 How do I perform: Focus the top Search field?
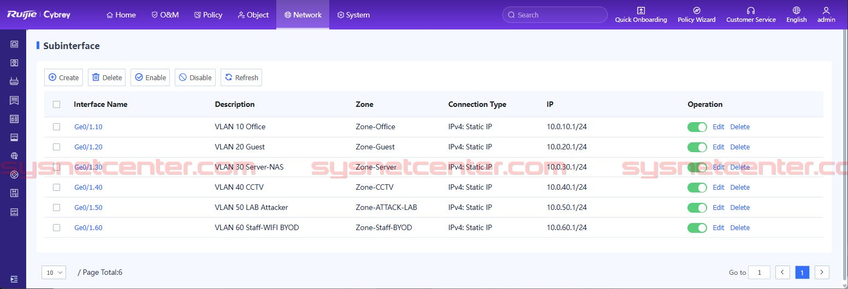(555, 15)
